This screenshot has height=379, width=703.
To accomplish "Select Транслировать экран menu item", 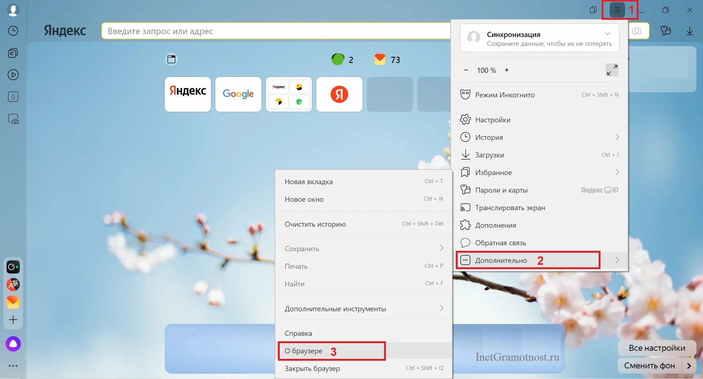I will pyautogui.click(x=540, y=208).
